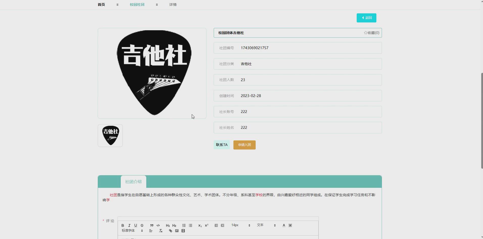The image size is (483, 239).
Task: Clear text formatting with the Tx icon
Action: (160, 231)
